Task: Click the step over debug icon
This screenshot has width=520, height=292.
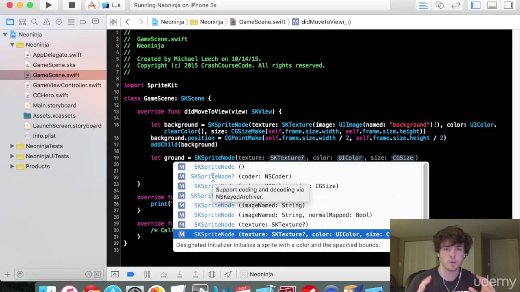Action: [163, 275]
